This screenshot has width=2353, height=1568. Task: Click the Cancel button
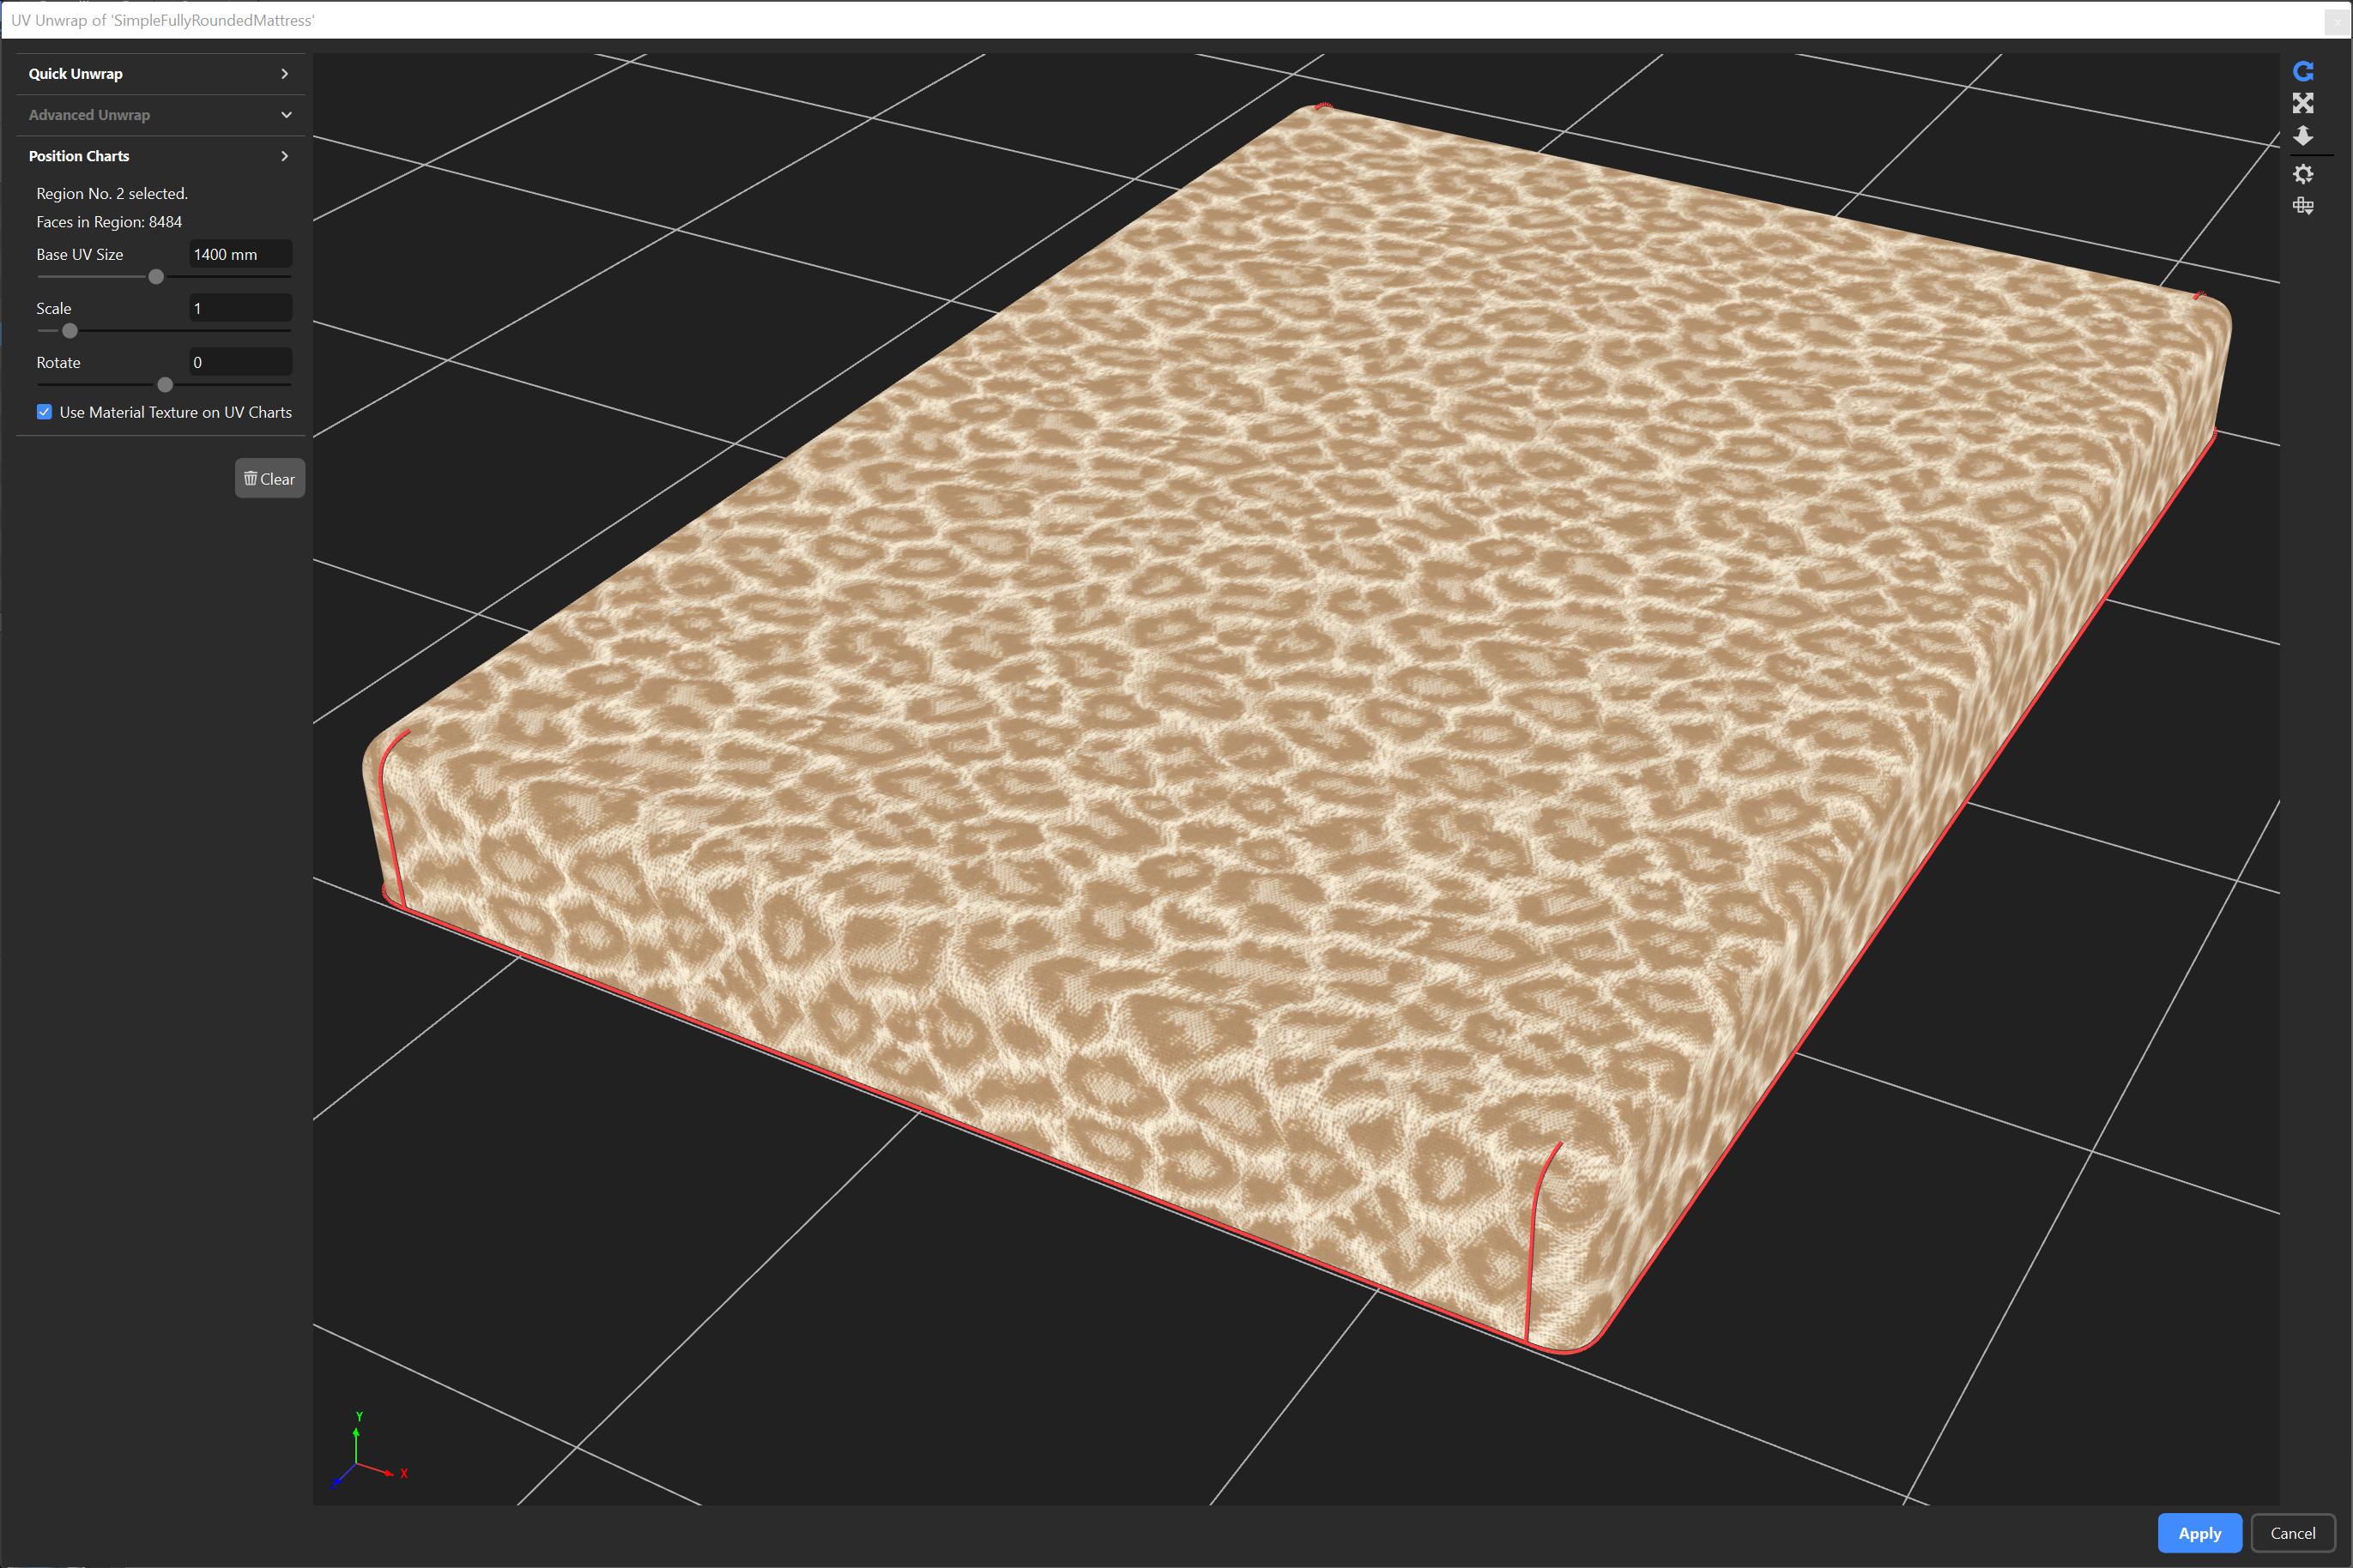coord(2292,1533)
